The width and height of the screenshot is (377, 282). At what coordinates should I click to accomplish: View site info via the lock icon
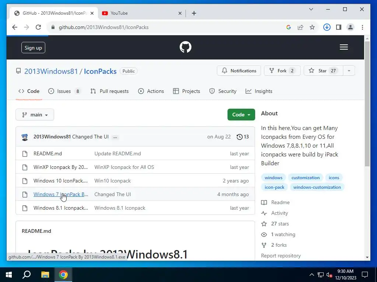[53, 27]
